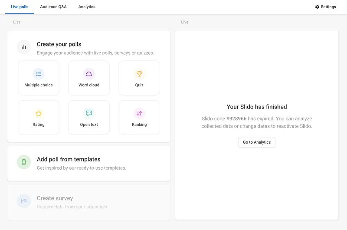Click the Go to Analytics button

[257, 142]
